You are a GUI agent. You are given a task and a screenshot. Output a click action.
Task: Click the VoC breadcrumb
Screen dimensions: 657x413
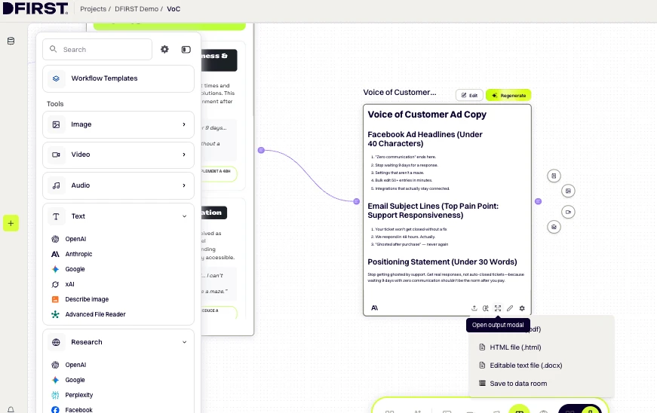(173, 9)
